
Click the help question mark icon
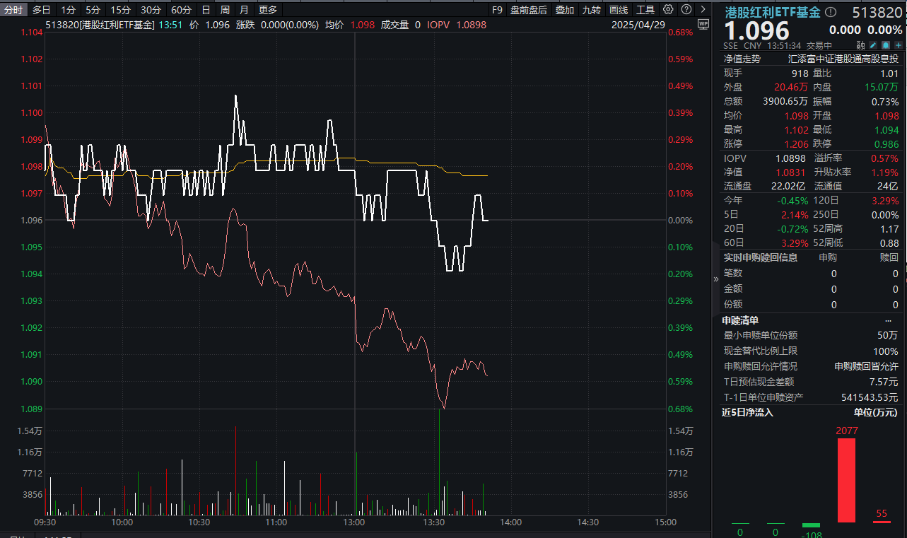686,10
